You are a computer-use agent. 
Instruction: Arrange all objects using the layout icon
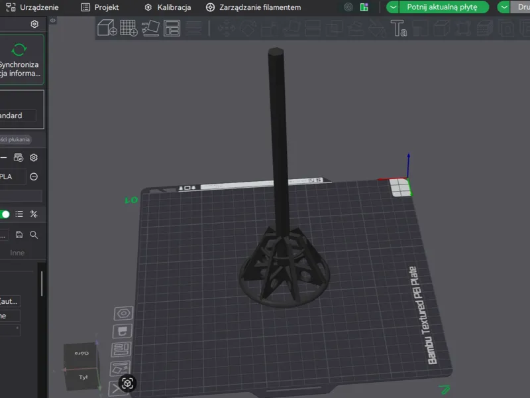click(172, 28)
